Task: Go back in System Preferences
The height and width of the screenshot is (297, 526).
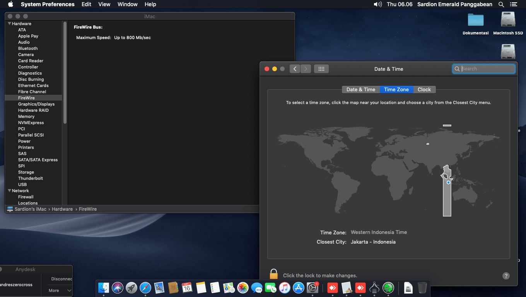Action: click(x=295, y=69)
